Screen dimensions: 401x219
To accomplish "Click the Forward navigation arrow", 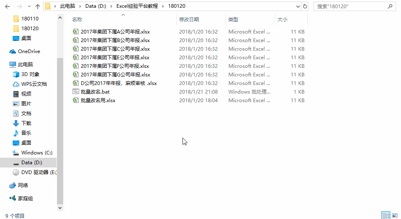I will (x=19, y=7).
